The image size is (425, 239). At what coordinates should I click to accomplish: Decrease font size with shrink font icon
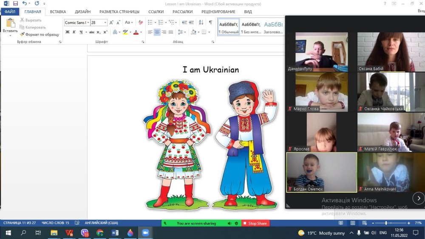(x=118, y=23)
